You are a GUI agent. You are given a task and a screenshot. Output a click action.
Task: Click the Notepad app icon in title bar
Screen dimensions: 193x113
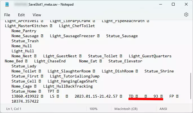[x=7, y=4]
